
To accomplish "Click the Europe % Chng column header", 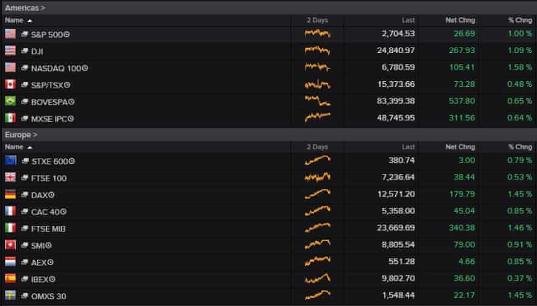I will pos(520,148).
